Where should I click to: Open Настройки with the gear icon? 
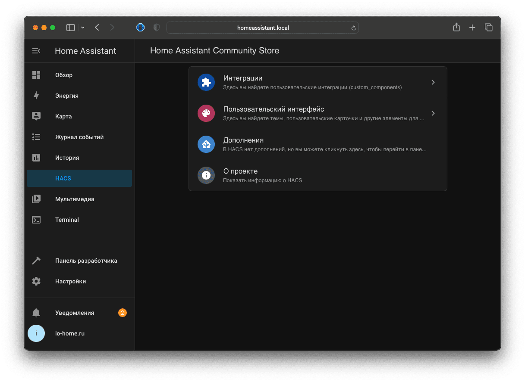(36, 281)
